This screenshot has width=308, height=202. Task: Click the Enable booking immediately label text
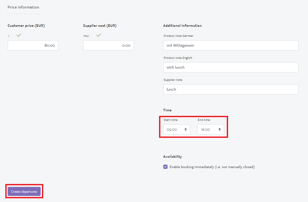pos(212,167)
